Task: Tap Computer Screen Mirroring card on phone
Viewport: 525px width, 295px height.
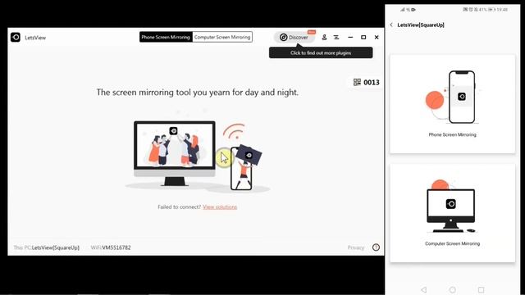Action: tap(452, 213)
